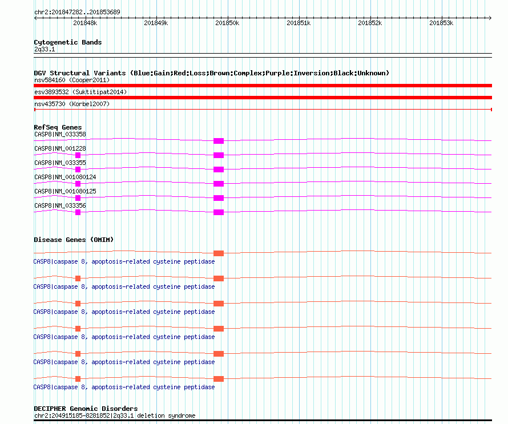Select the esv3893532 (Suktitipat2014) variant bar
This screenshot has height=424, width=508.
click(x=263, y=98)
